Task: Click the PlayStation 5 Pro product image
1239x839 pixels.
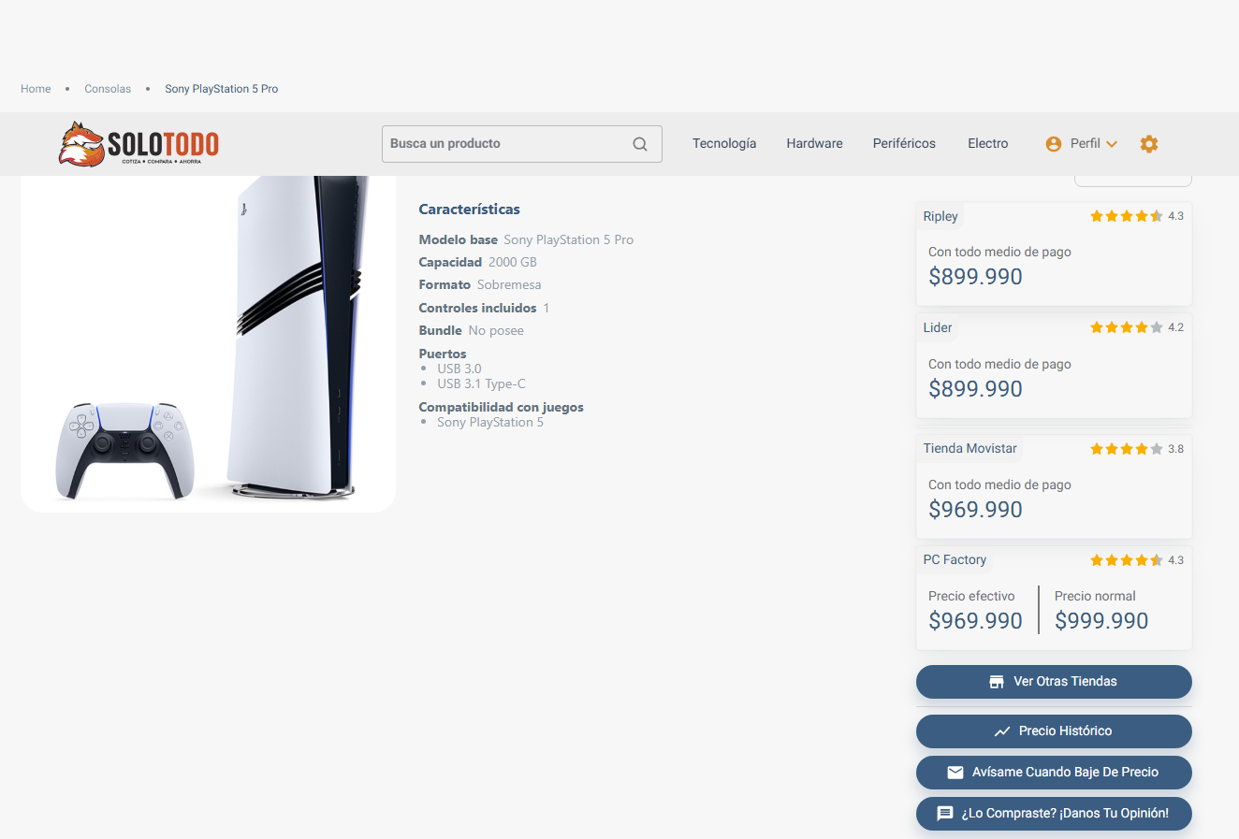Action: pos(208,343)
